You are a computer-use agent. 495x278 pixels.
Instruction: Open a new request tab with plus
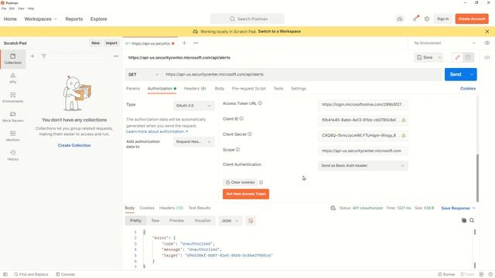[184, 43]
